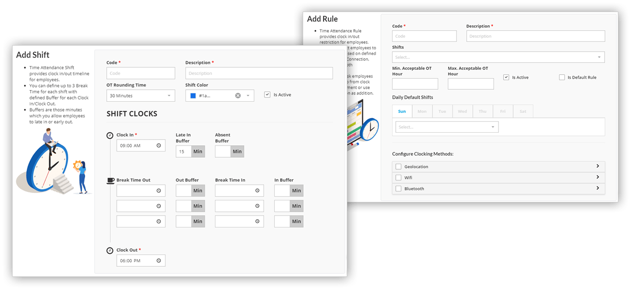The width and height of the screenshot is (631, 290).
Task: Click the first Out Buffer minutes field
Action: click(183, 191)
